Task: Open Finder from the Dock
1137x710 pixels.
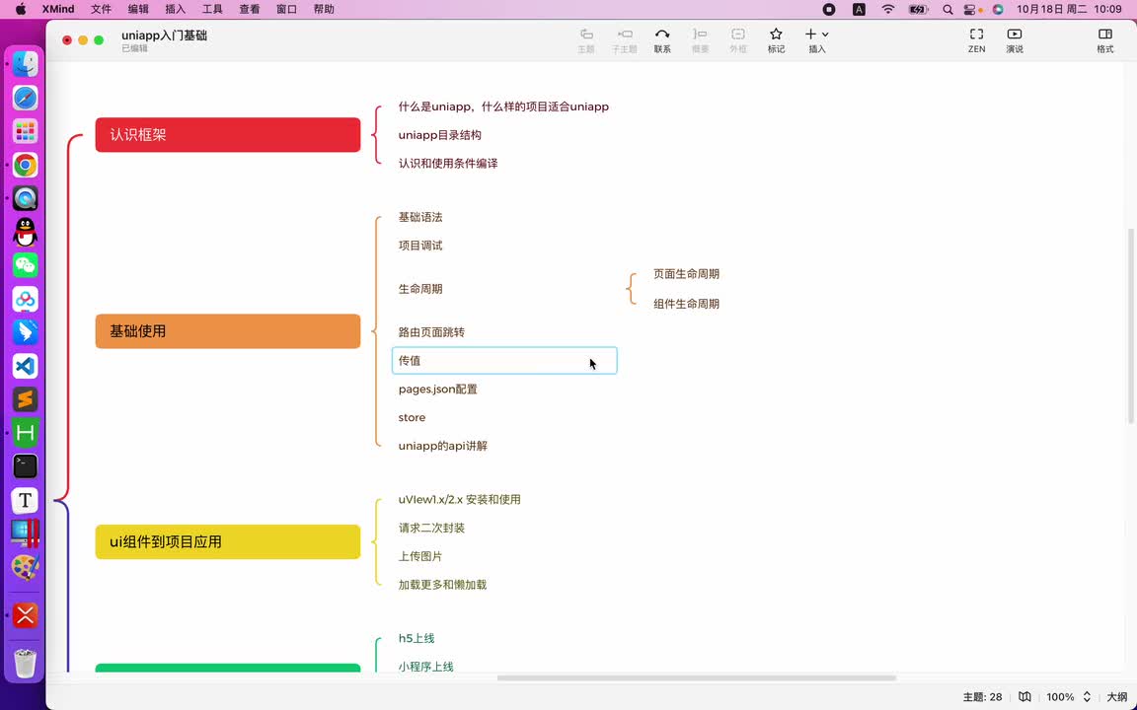Action: 26,64
